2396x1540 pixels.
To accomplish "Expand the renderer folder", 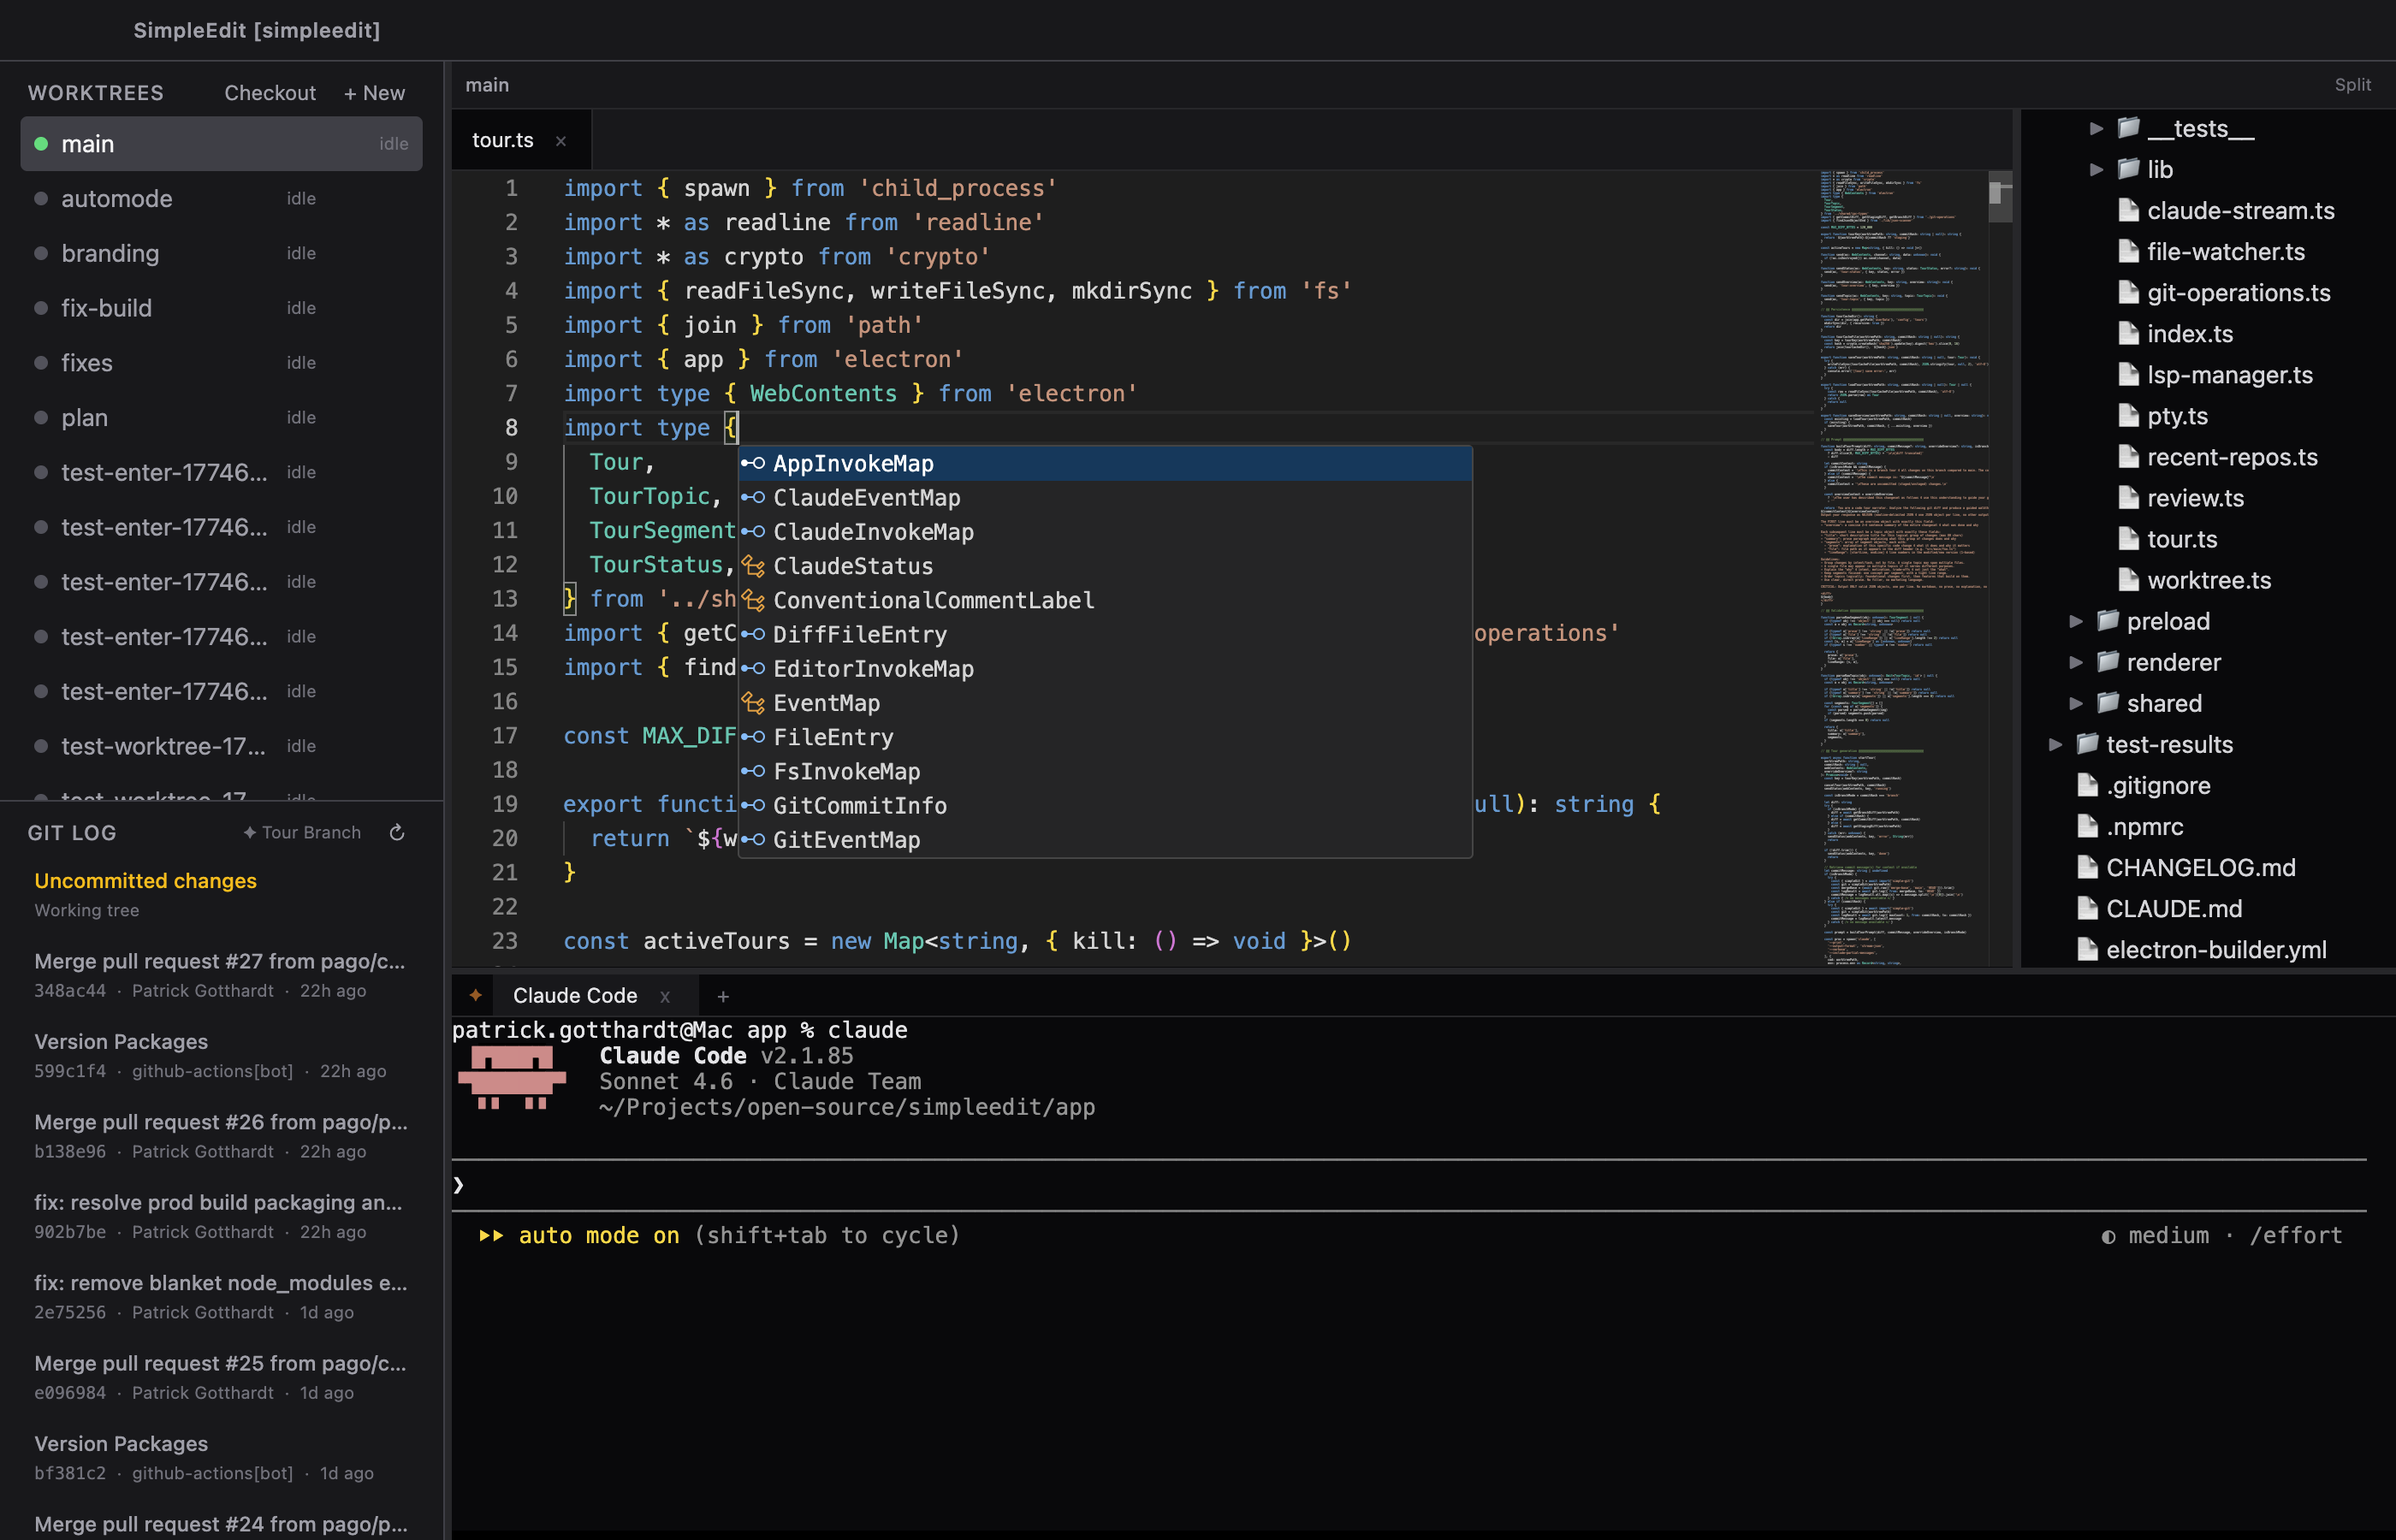I will [x=2077, y=662].
